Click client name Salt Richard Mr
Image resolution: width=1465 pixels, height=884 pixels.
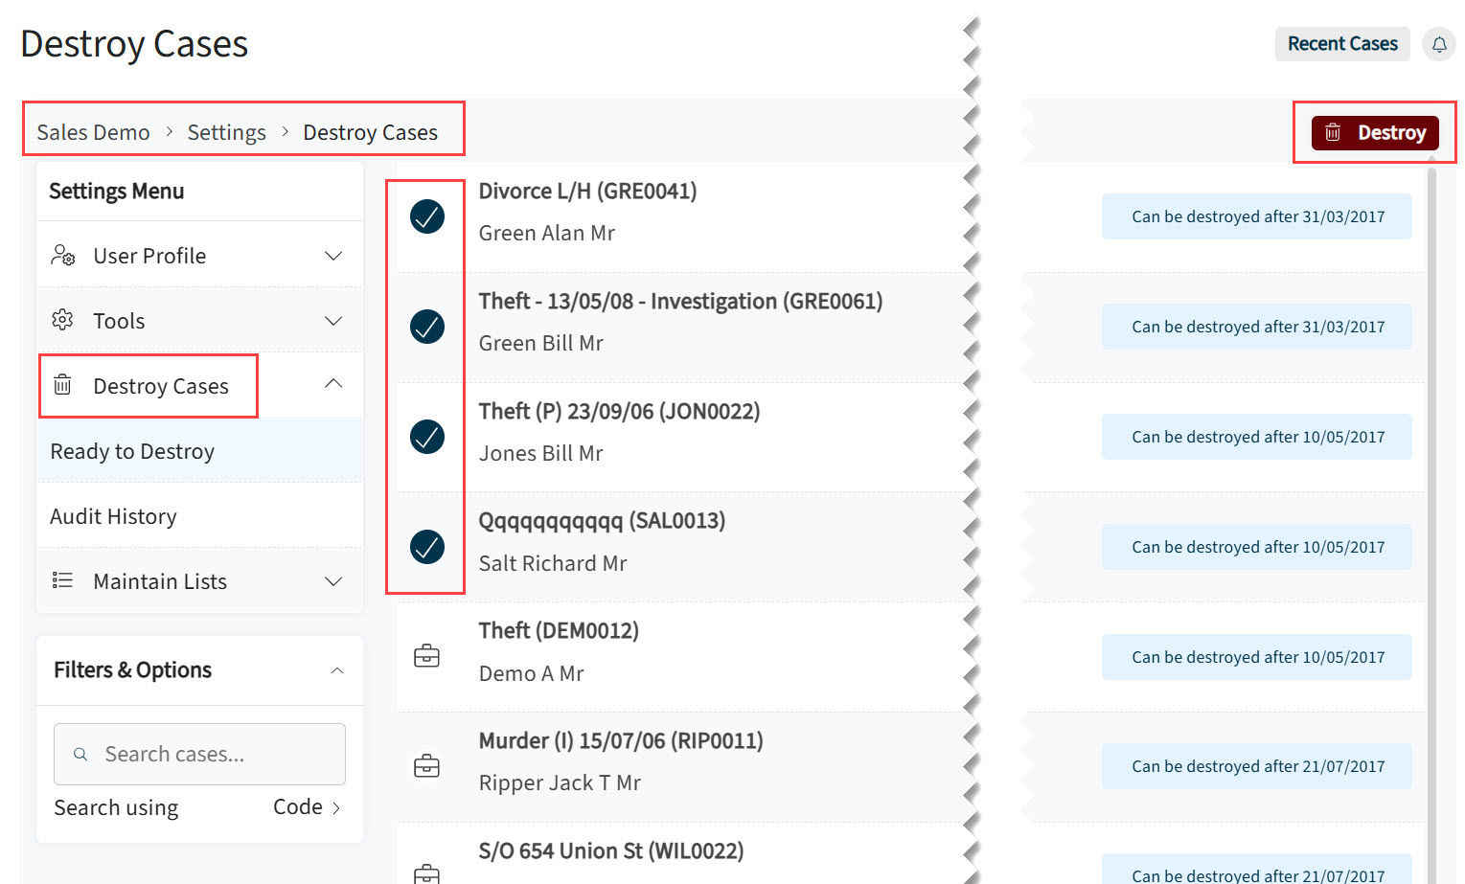(x=553, y=563)
